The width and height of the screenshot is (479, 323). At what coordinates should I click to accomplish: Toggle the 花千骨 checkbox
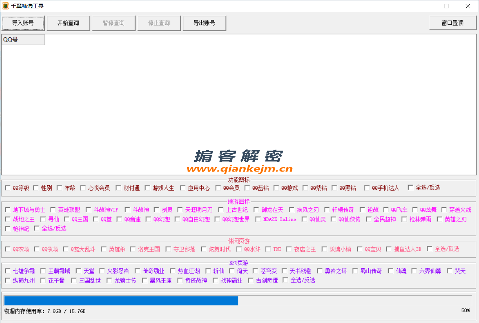pos(43,280)
